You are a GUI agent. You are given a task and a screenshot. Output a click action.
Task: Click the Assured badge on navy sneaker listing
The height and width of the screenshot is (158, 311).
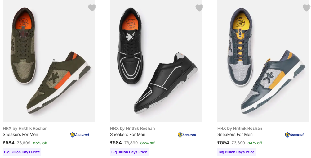(294, 135)
